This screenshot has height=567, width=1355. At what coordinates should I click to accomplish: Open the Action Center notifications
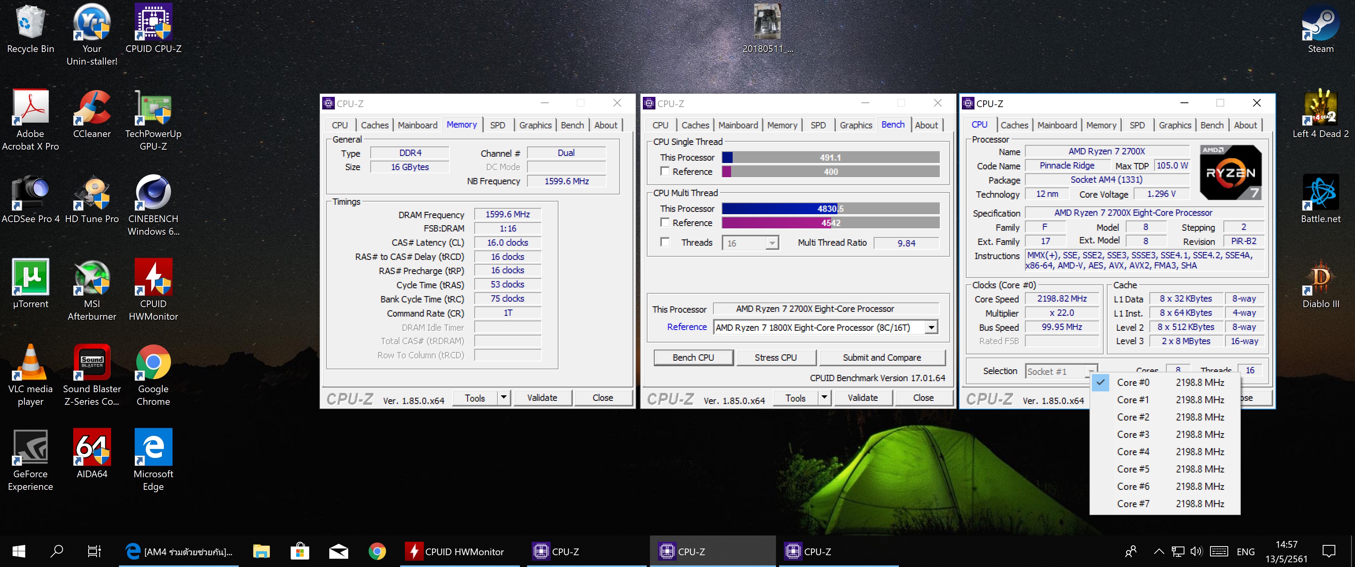point(1329,551)
